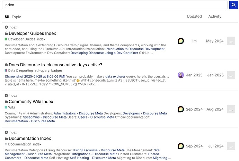Click the Discourse avatar in Developer Guides row
239x161 pixels.
point(180,41)
